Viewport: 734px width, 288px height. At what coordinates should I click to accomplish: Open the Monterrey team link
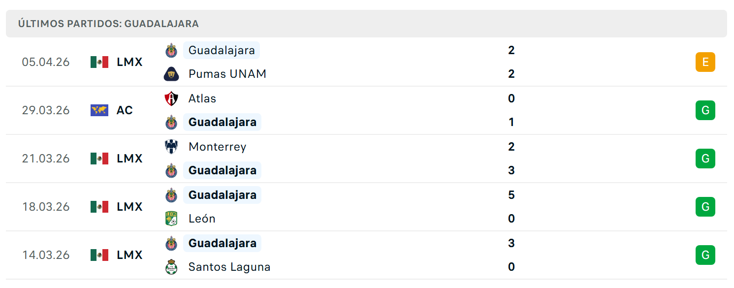(217, 147)
